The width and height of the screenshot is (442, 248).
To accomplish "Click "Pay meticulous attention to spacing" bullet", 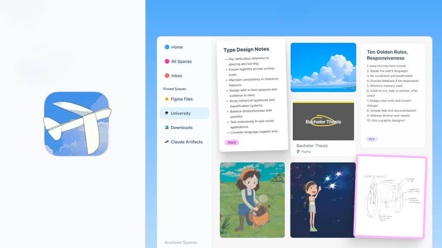I will tap(249, 61).
